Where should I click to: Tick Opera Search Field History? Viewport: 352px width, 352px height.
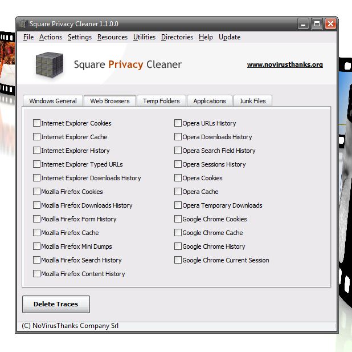tap(178, 151)
